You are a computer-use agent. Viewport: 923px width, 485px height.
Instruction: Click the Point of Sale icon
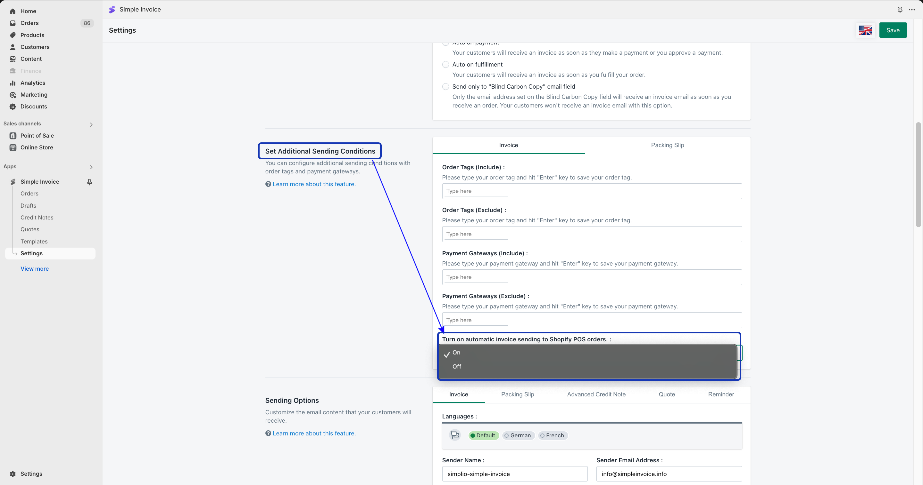[x=13, y=136]
